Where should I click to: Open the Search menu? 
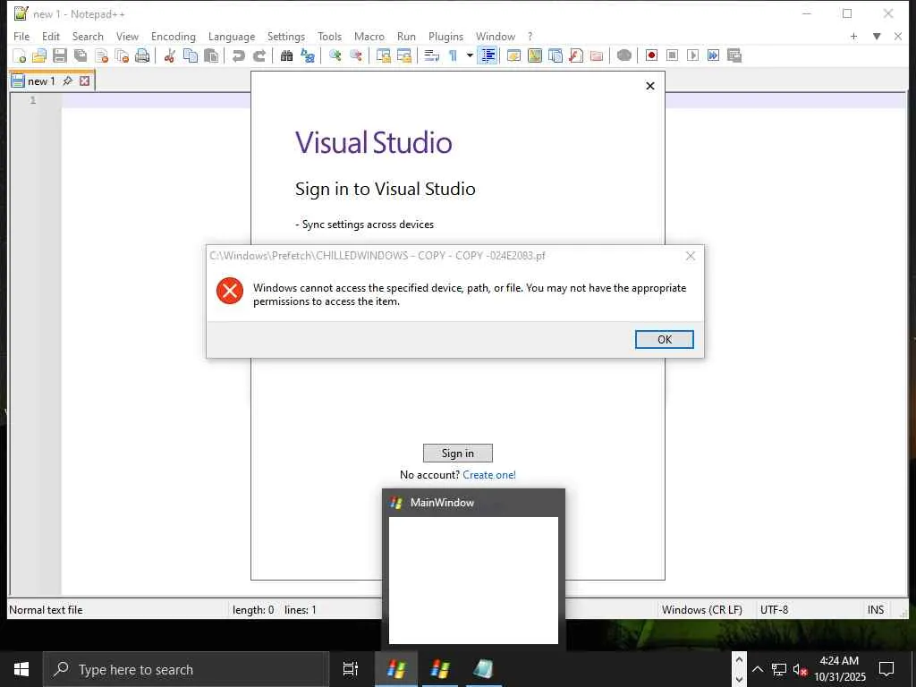[x=88, y=36]
